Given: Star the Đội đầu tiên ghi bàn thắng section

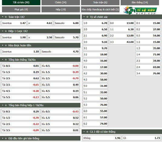Looking at the screenshot, I should (6, 138).
